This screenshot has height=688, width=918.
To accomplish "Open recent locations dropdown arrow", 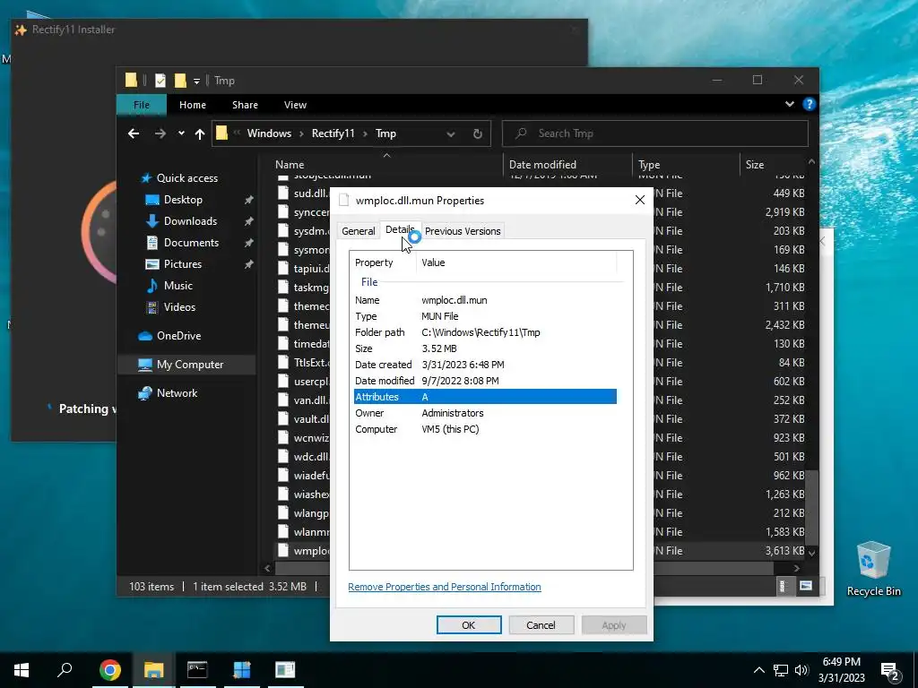I will [181, 134].
